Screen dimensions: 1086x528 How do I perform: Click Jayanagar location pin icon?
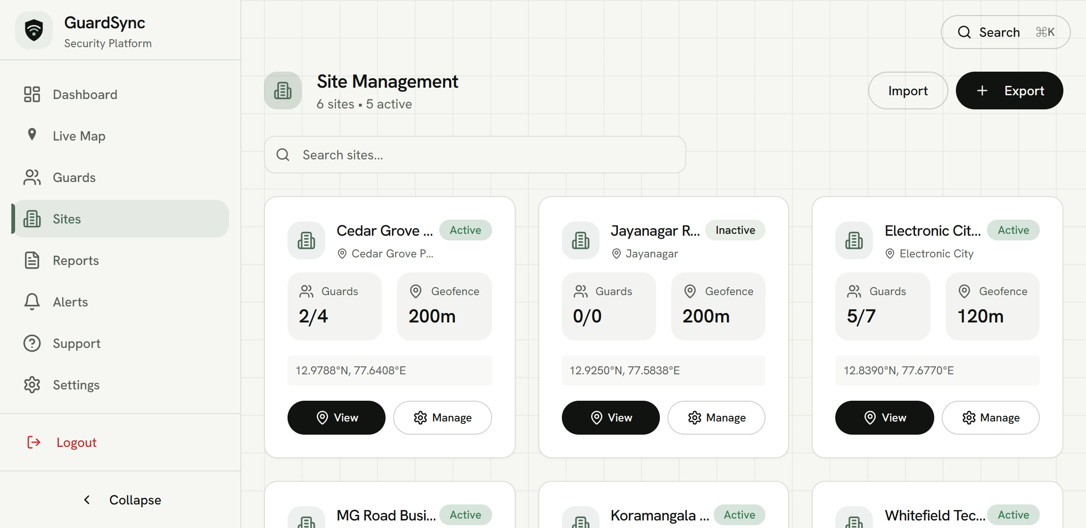pos(616,254)
